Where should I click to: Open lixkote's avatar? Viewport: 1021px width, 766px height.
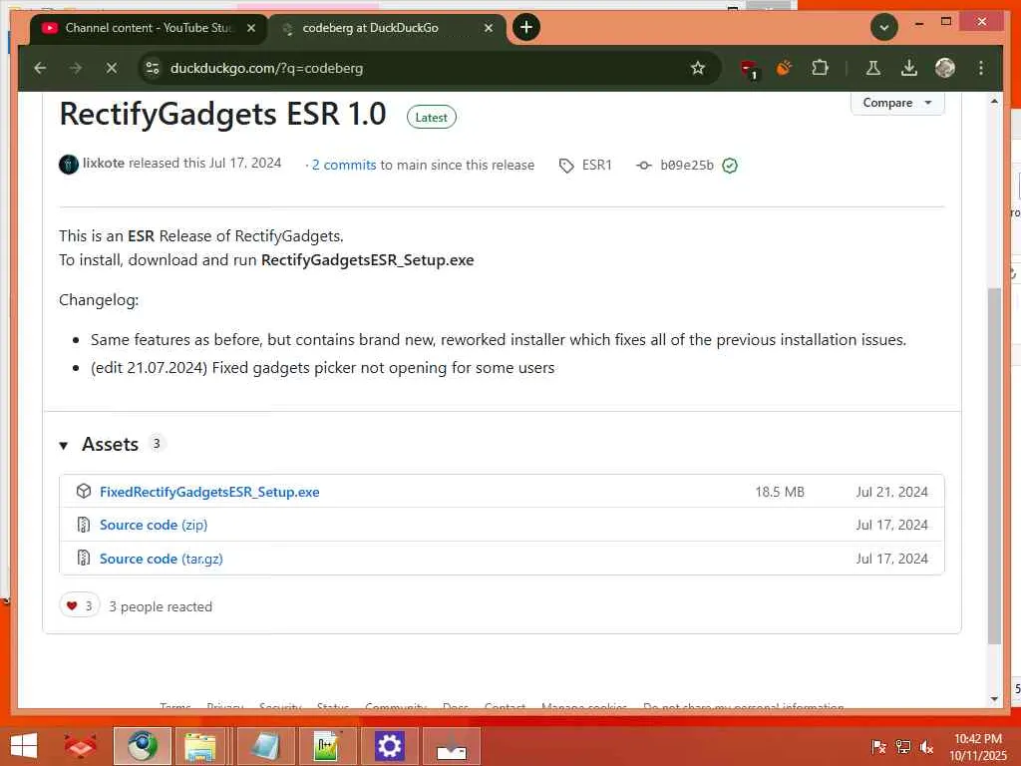coord(69,165)
